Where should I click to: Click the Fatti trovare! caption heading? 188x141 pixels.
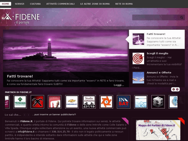point(20,76)
